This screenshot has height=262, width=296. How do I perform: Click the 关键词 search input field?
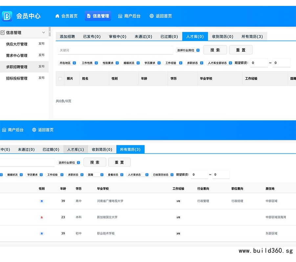click(115, 50)
